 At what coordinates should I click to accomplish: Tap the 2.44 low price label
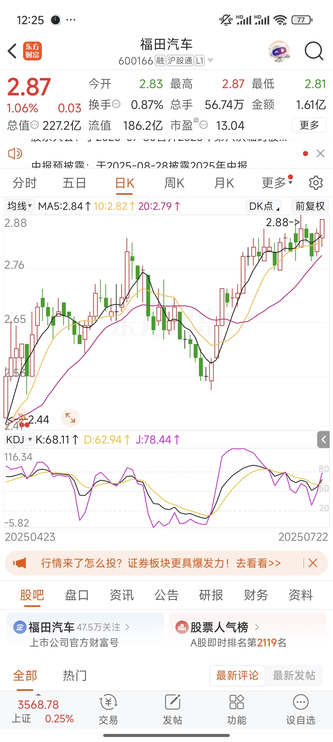[x=39, y=419]
